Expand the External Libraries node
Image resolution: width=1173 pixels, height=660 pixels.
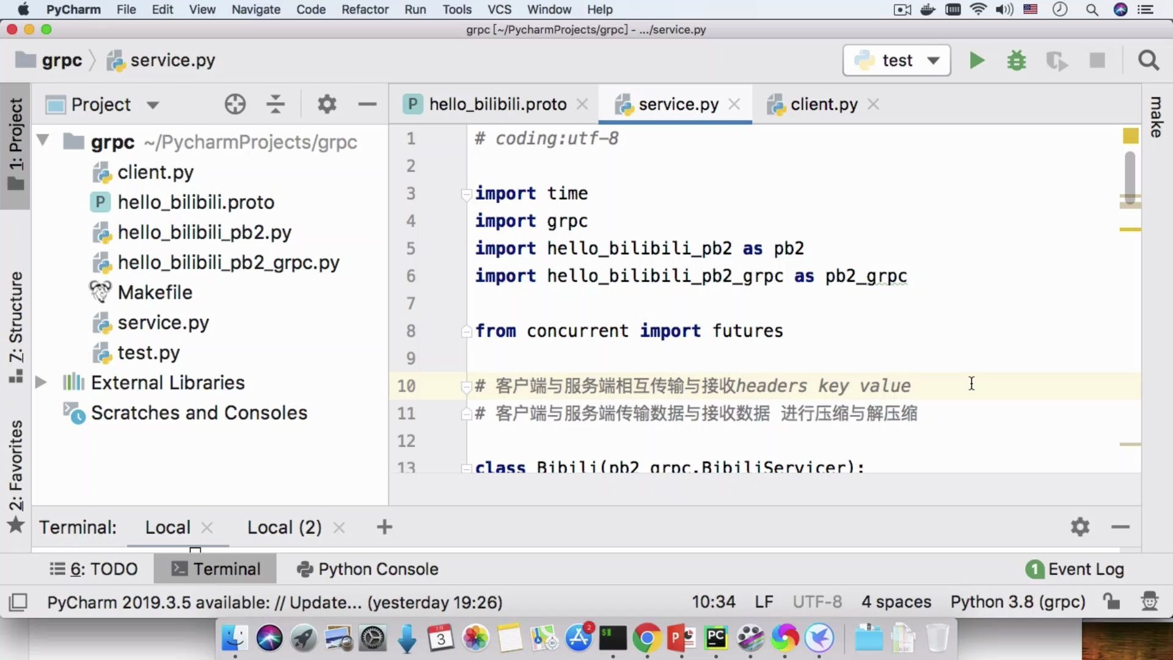click(x=40, y=383)
